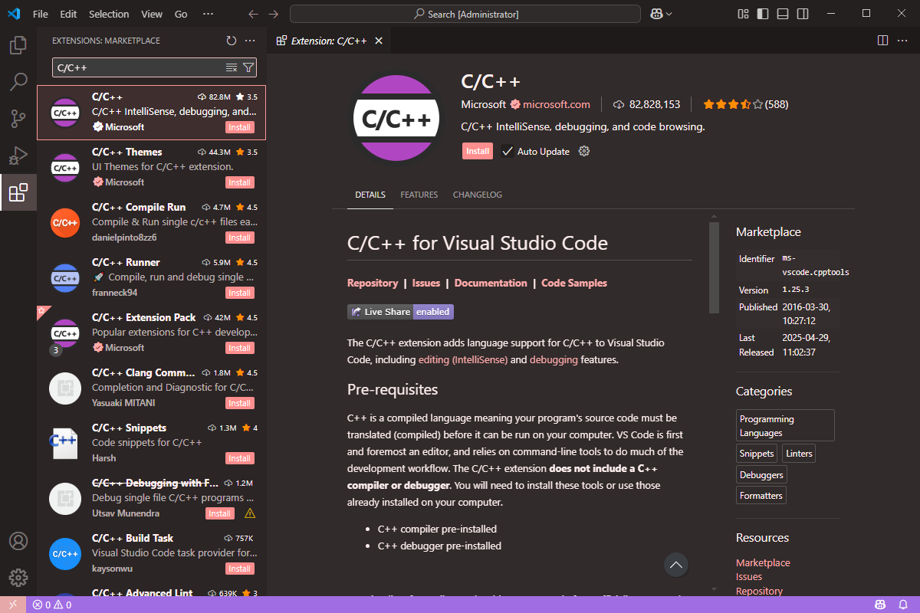Open the Edit menu
Viewport: 920px width, 613px height.
[x=68, y=14]
